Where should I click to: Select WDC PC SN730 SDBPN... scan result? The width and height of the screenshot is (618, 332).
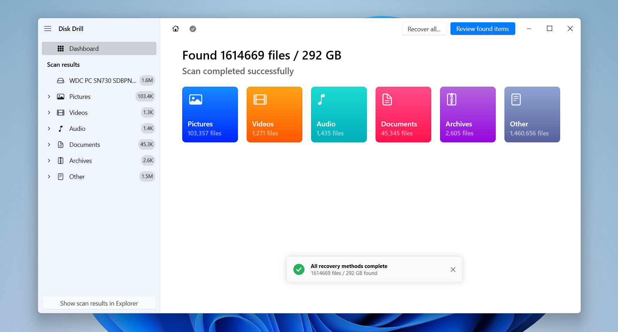99,80
